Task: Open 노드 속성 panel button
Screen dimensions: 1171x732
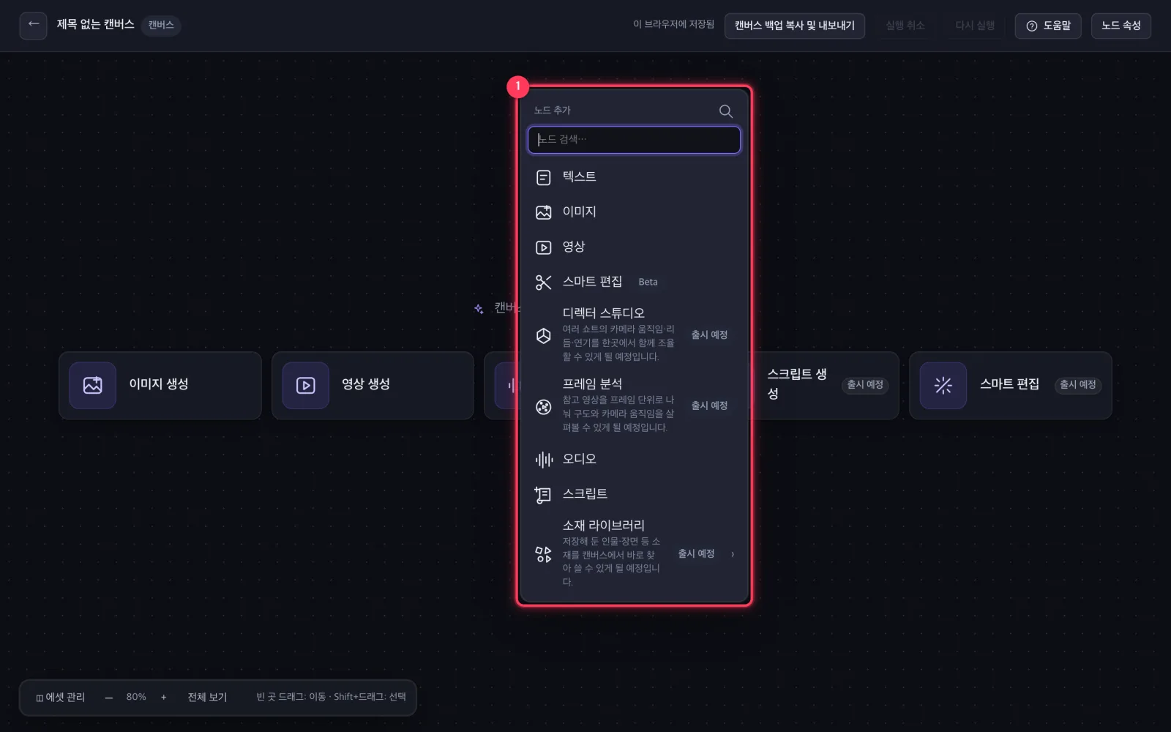Action: click(x=1121, y=26)
